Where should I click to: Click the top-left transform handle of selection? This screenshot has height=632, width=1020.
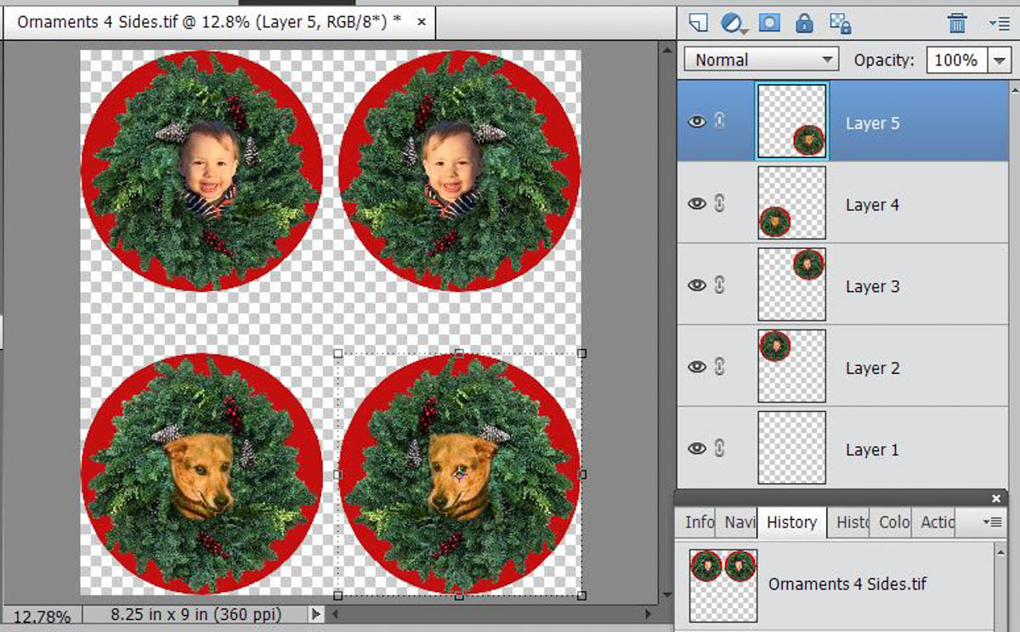337,353
